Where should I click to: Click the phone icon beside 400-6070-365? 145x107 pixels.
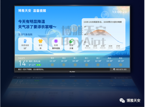114,69
